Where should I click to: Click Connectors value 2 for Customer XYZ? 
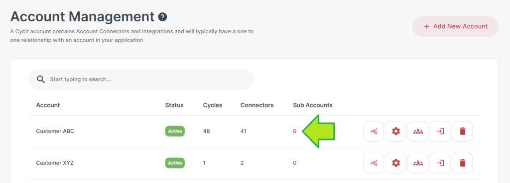(242, 163)
